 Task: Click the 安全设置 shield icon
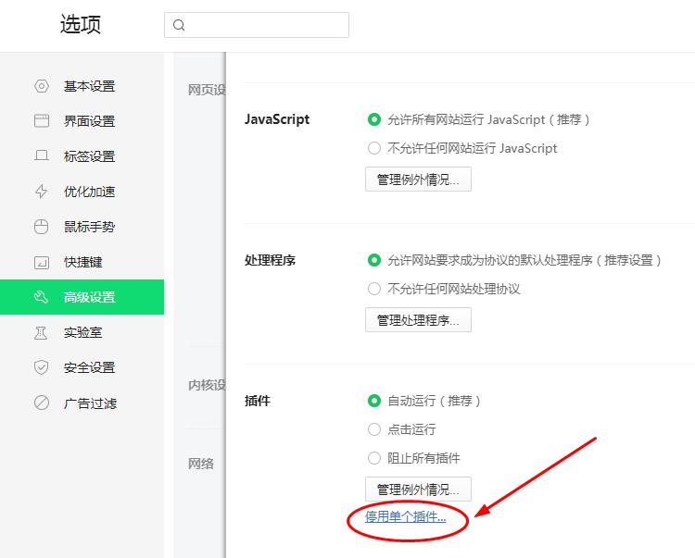(41, 367)
